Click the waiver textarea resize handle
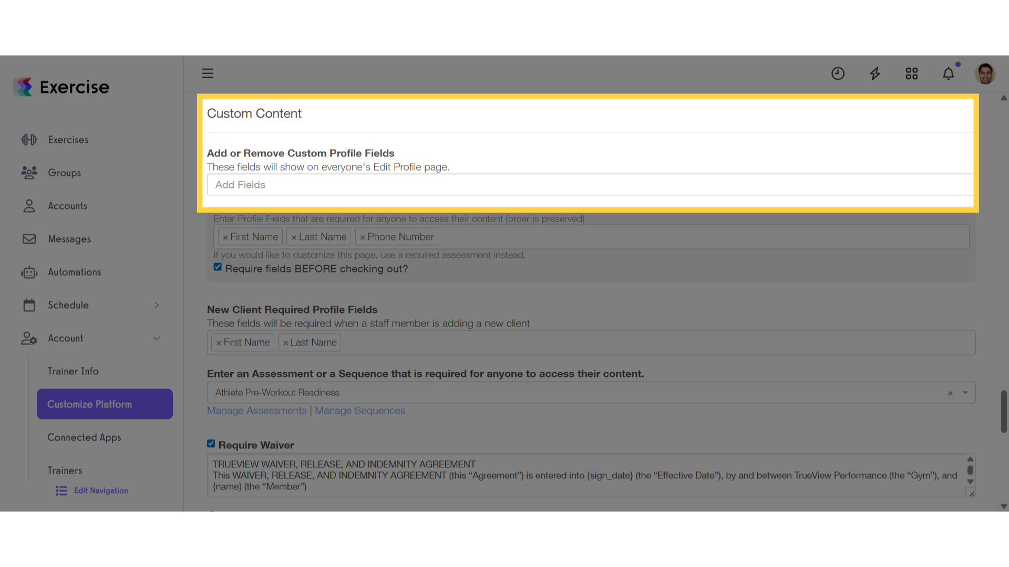Viewport: 1009px width, 567px height. 971,493
